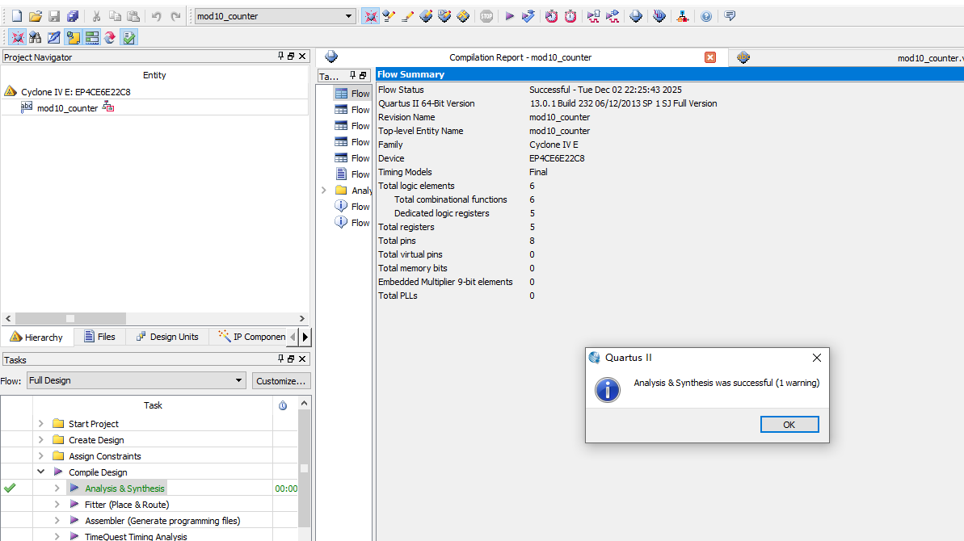Open Compilation Report toolbar icon
The image size is (964, 541).
(636, 16)
